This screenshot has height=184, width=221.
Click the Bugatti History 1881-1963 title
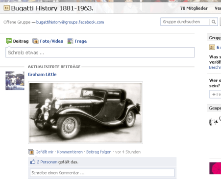52,8
